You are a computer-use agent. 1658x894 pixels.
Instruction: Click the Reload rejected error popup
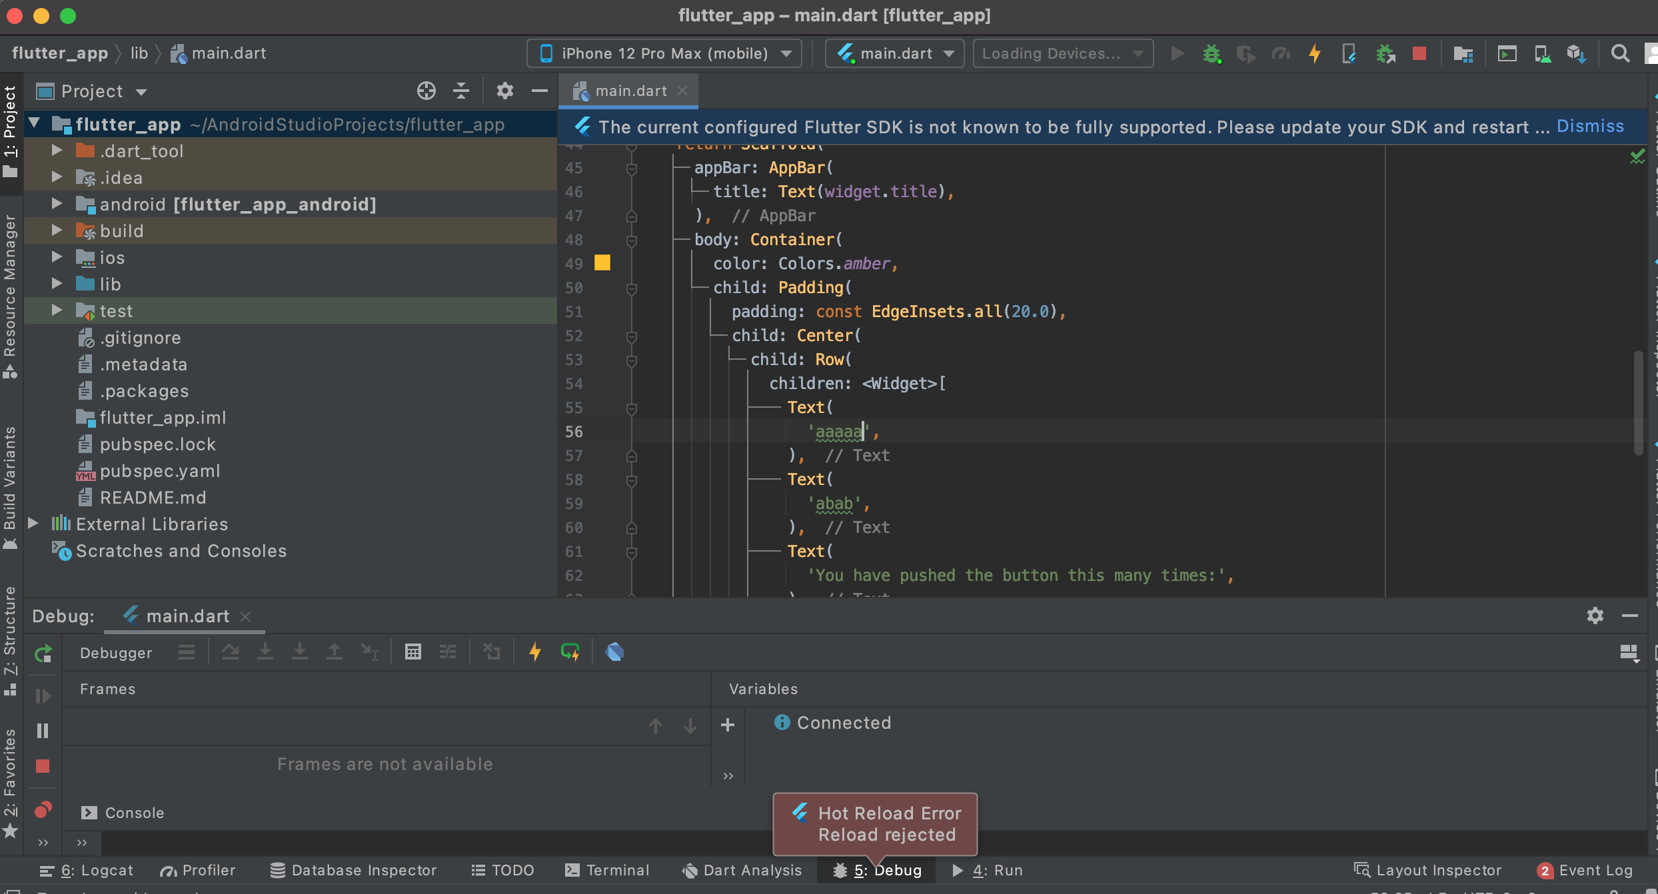click(x=874, y=823)
